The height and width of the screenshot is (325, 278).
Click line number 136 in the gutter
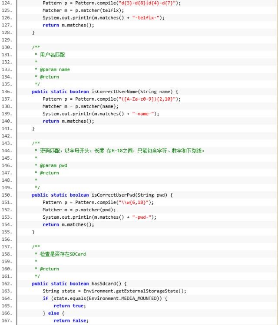pyautogui.click(x=7, y=92)
